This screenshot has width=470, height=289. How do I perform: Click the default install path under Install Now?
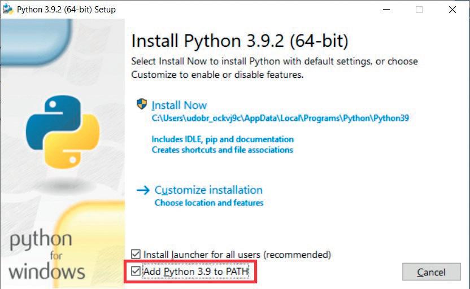tap(280, 118)
